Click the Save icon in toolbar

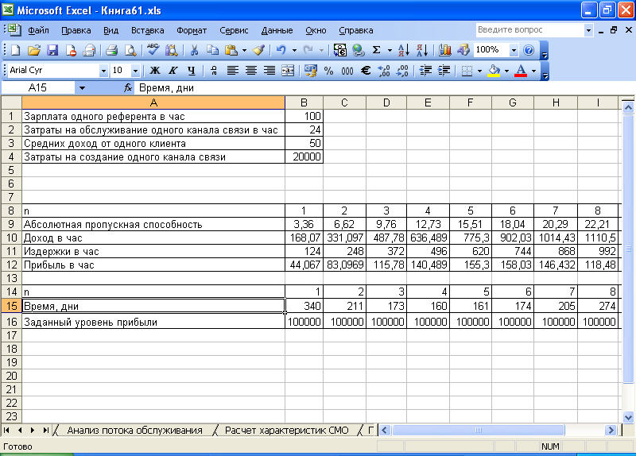[52, 50]
